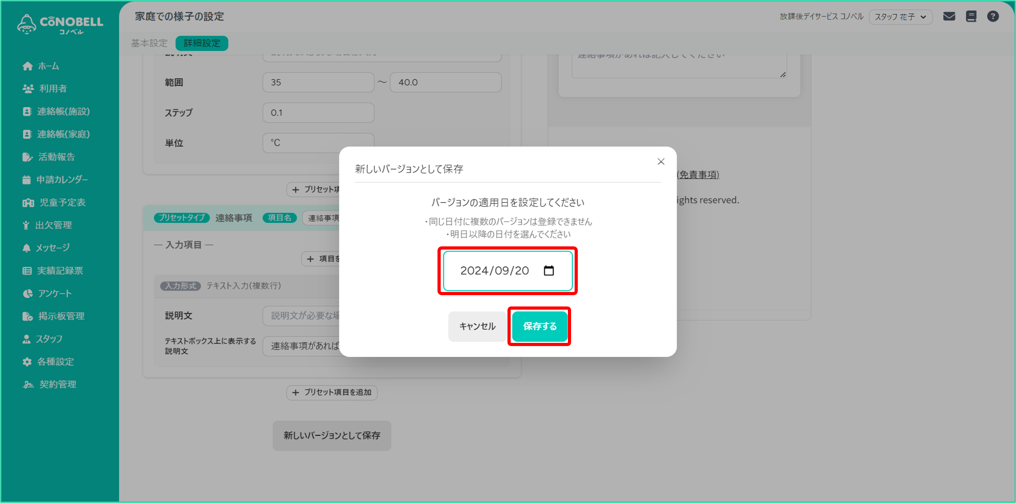Click the キャンセル button
This screenshot has height=503, width=1016.
[477, 326]
